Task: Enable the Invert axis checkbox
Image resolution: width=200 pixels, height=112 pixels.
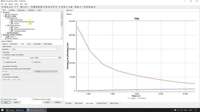Action: click(33, 62)
